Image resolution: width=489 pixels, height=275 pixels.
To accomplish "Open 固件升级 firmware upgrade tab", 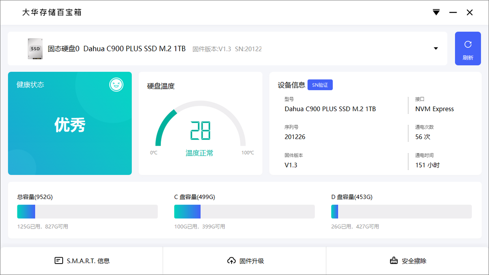I will pos(245,261).
